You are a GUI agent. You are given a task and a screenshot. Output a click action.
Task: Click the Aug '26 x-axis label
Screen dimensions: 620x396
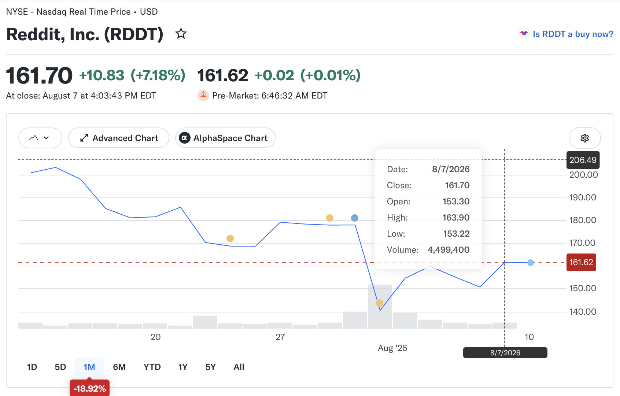click(x=392, y=348)
